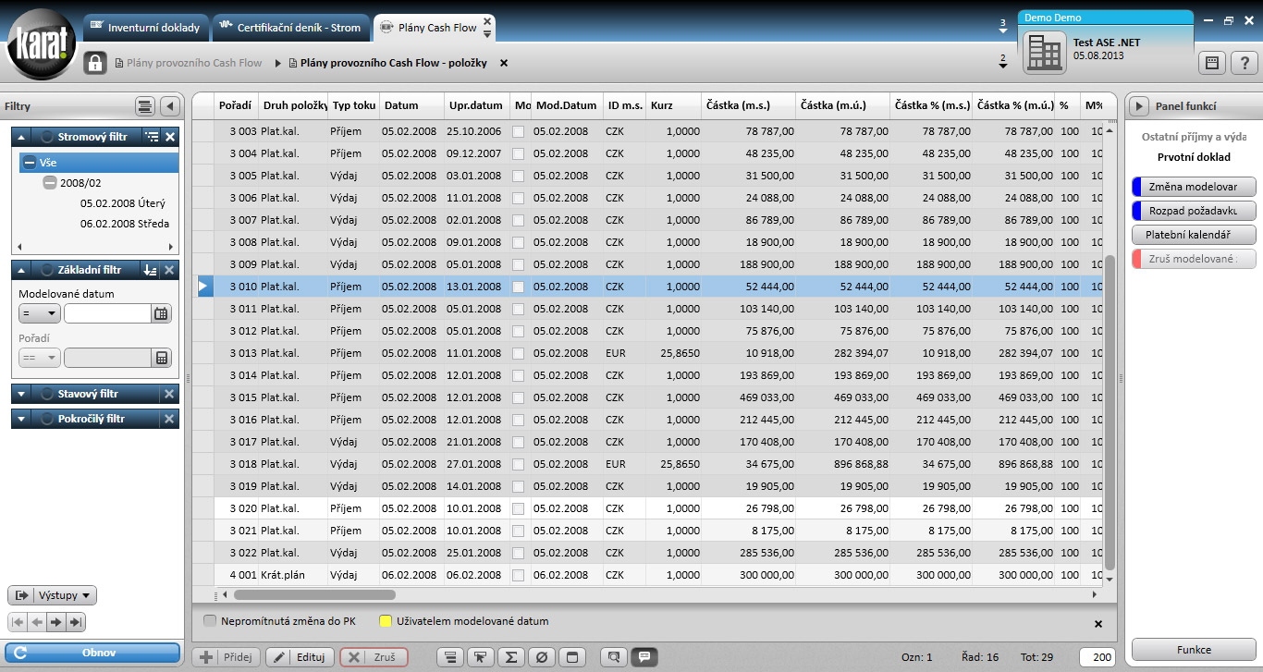Toggle the Mo checkbox in row 3 020

coord(519,509)
